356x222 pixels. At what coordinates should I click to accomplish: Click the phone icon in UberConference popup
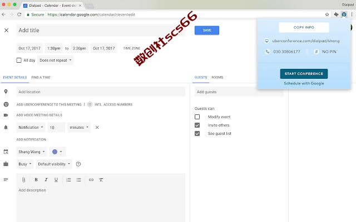[268, 52]
